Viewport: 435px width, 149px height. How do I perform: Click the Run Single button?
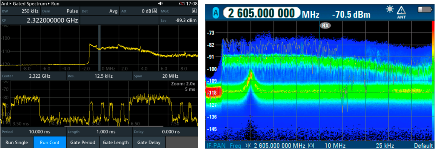pyautogui.click(x=17, y=142)
